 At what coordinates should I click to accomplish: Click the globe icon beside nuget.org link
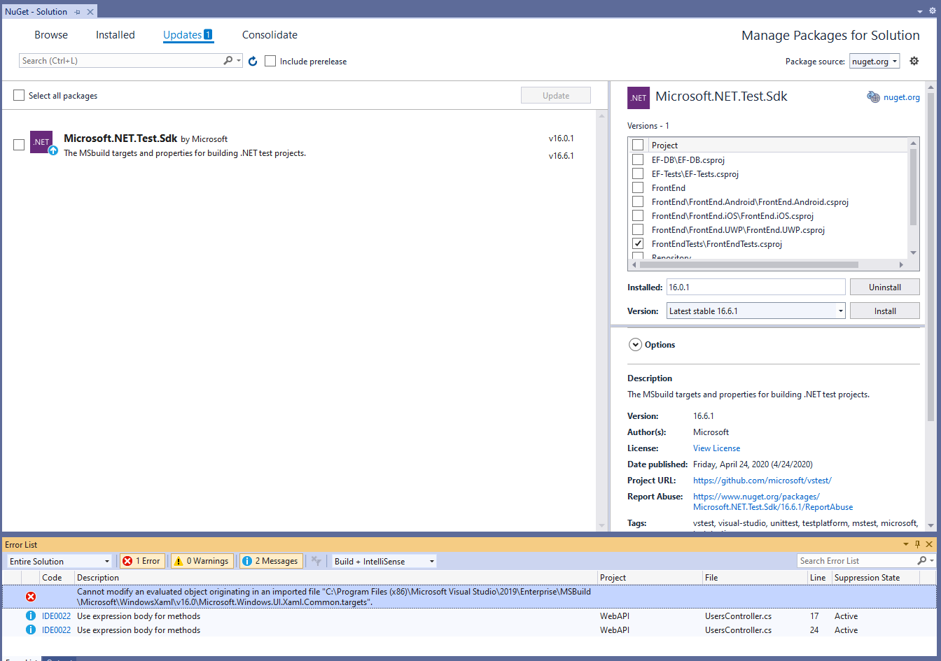pyautogui.click(x=873, y=97)
